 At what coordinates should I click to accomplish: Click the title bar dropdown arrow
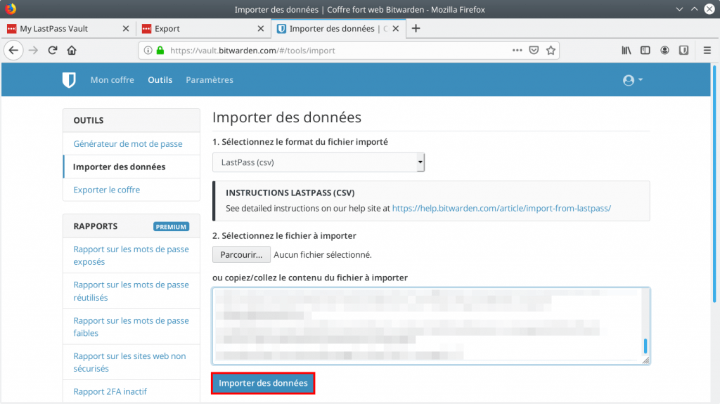679,9
